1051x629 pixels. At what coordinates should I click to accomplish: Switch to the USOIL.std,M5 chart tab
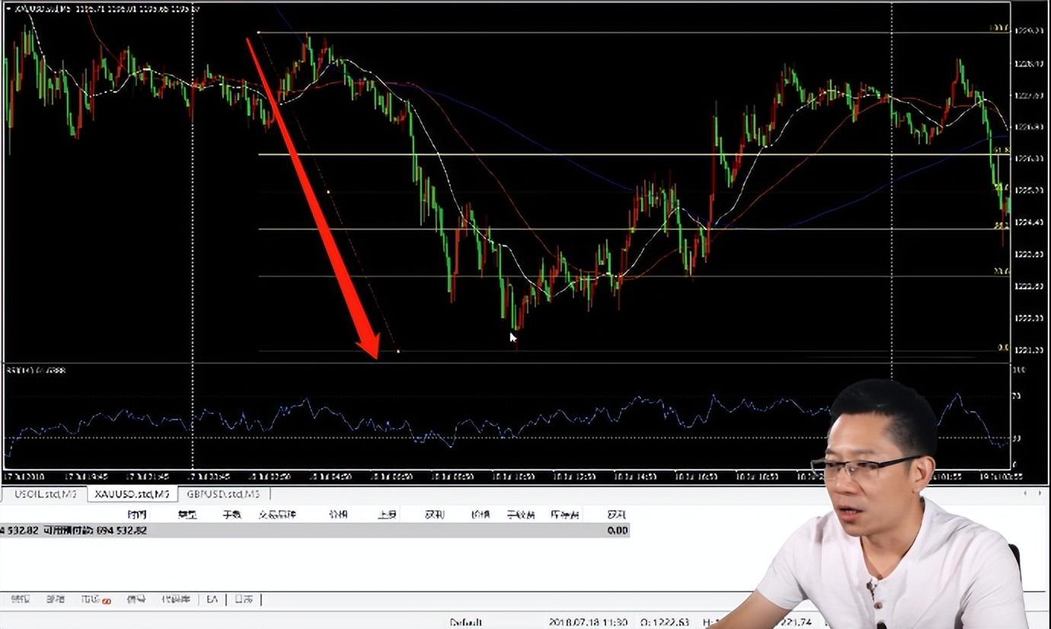(46, 494)
